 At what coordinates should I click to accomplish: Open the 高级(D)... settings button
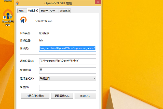tap(85, 96)
